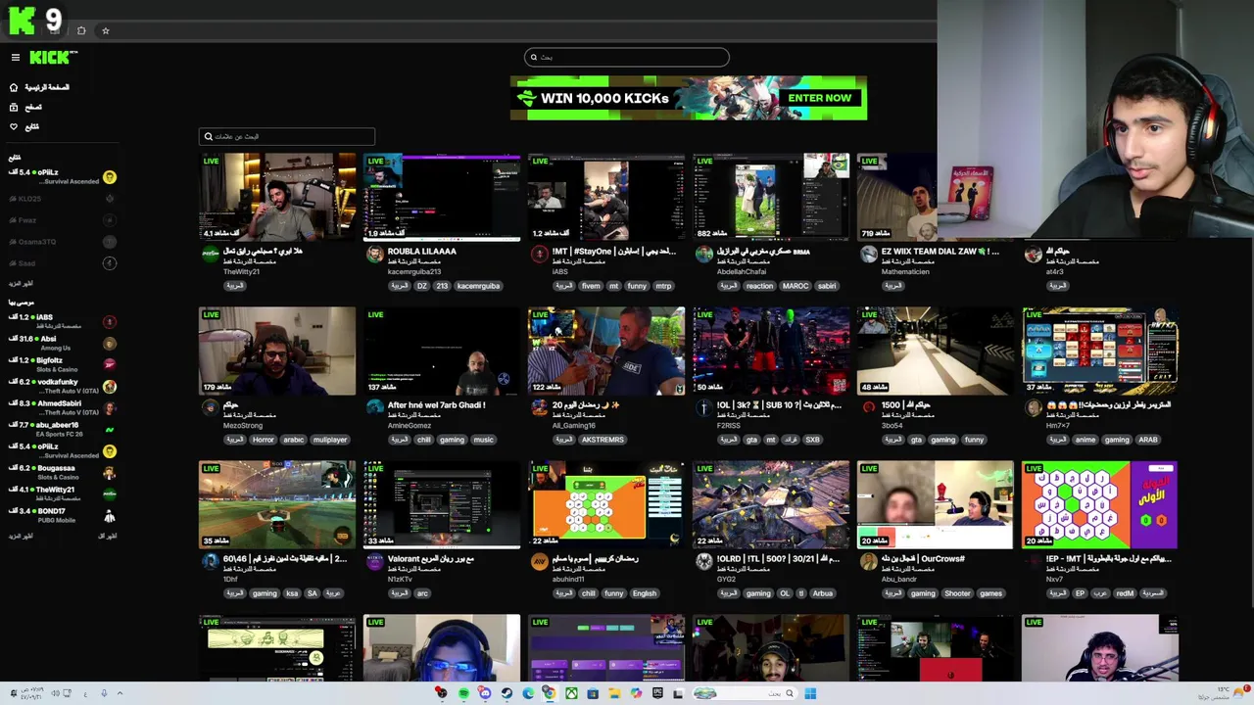The image size is (1254, 705).
Task: Select the English tag under abuhind11
Action: pyautogui.click(x=645, y=593)
